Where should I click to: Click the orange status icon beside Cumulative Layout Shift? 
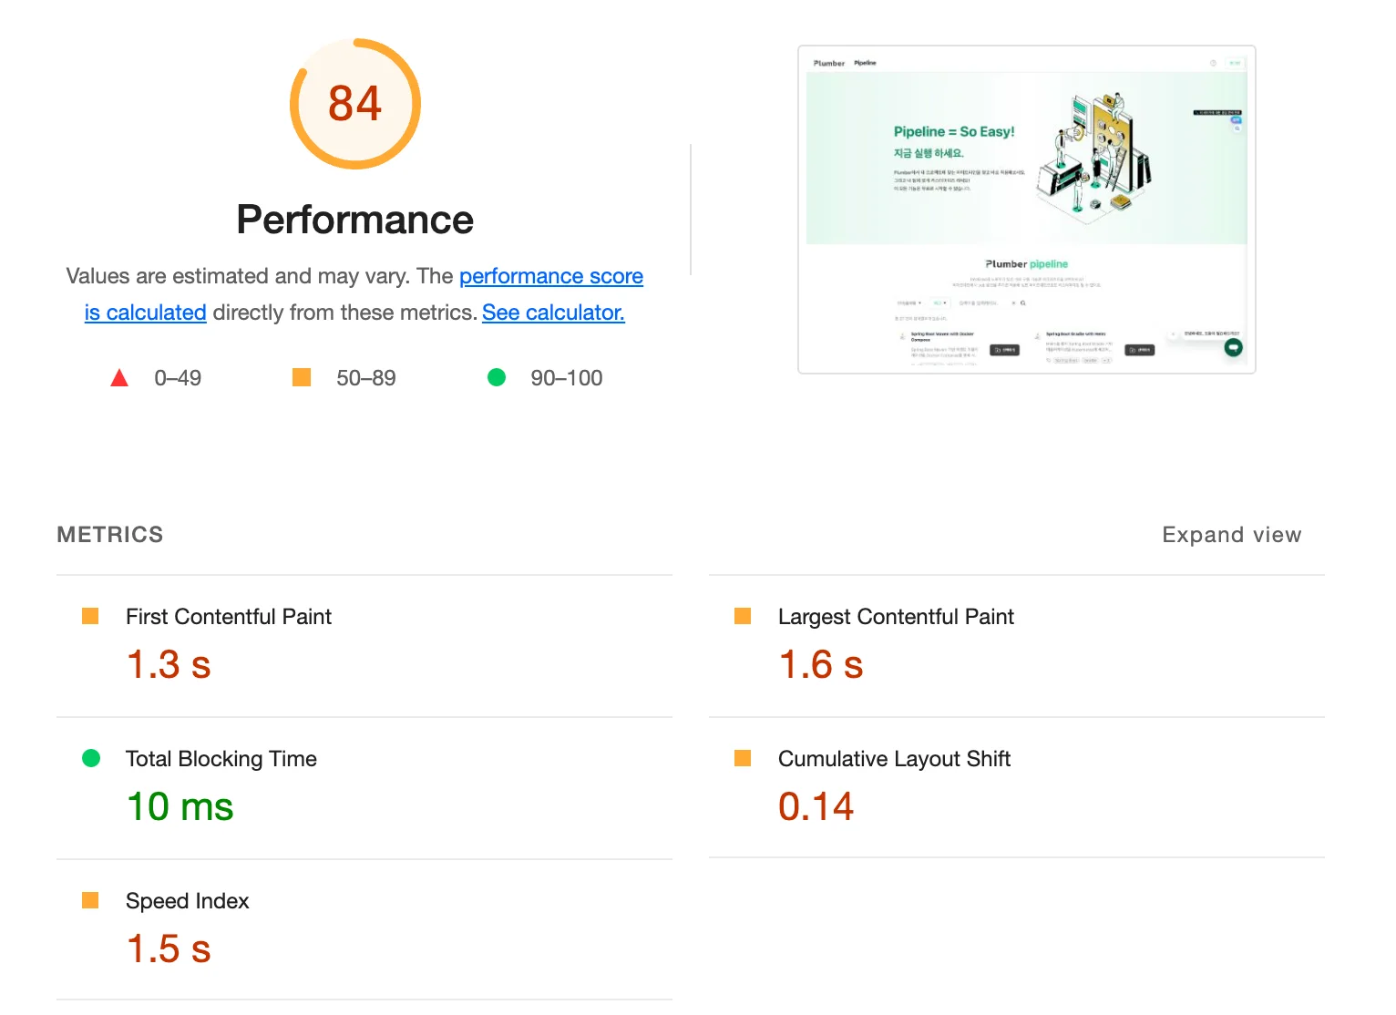(743, 758)
